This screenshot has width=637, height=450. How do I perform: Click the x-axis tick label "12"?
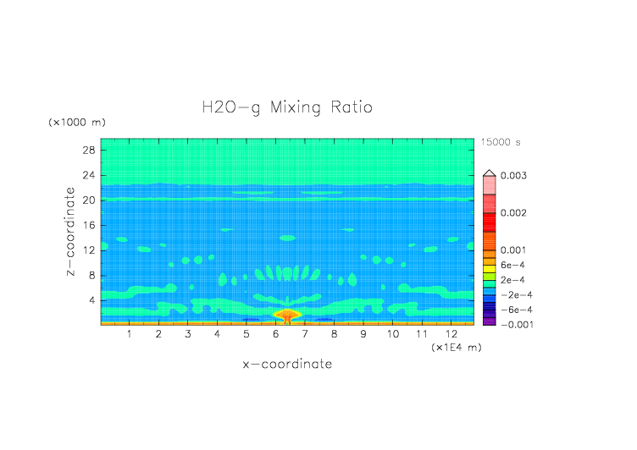coord(451,335)
